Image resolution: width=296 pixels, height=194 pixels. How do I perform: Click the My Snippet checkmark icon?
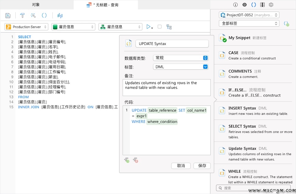tap(222, 38)
